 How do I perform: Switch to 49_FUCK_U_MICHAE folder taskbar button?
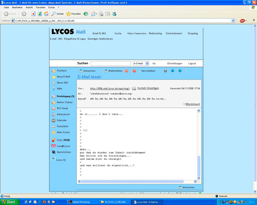(x=115, y=202)
